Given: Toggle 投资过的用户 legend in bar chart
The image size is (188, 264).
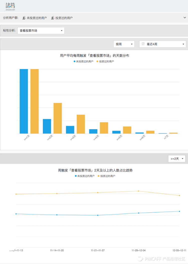Looking at the screenshot, I should (105, 61).
